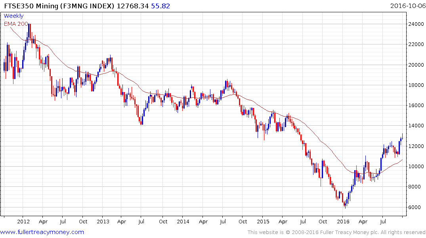Click the 2015 year label on time axis
Viewport: 426px width, 238px height.
pyautogui.click(x=263, y=222)
